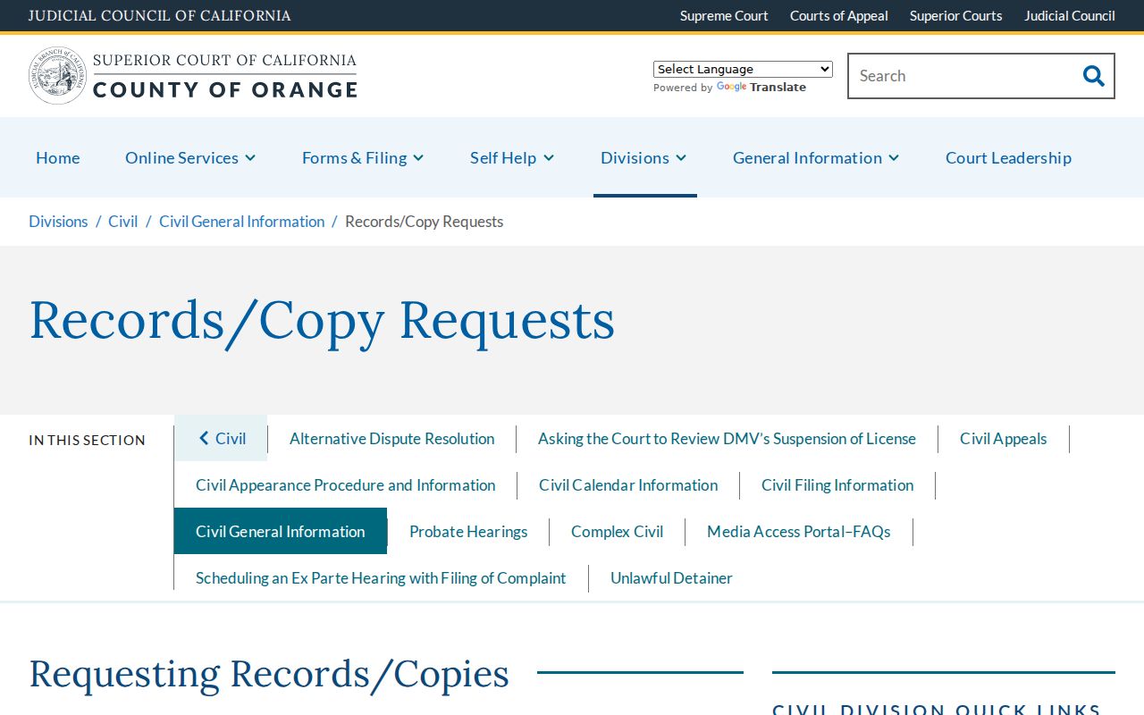Open Media Access Portal–FAQs link
This screenshot has width=1144, height=715.
[x=798, y=531]
